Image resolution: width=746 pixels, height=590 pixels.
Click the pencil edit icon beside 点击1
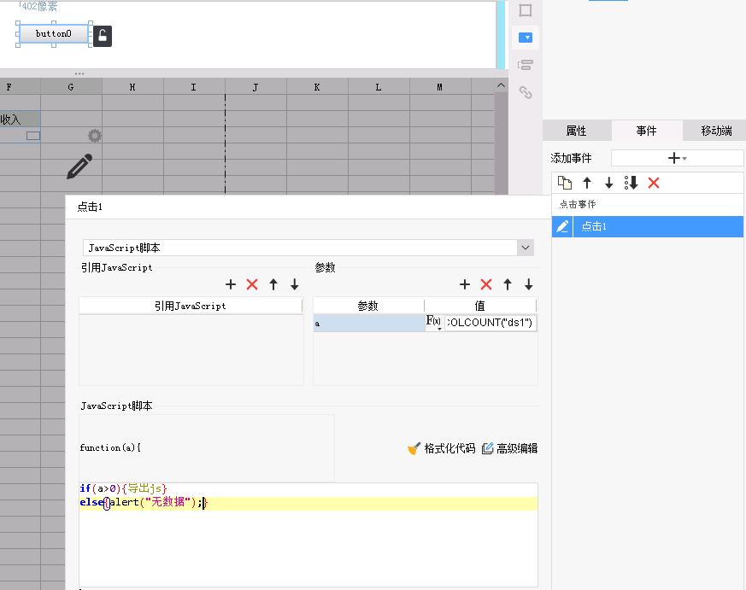[562, 226]
